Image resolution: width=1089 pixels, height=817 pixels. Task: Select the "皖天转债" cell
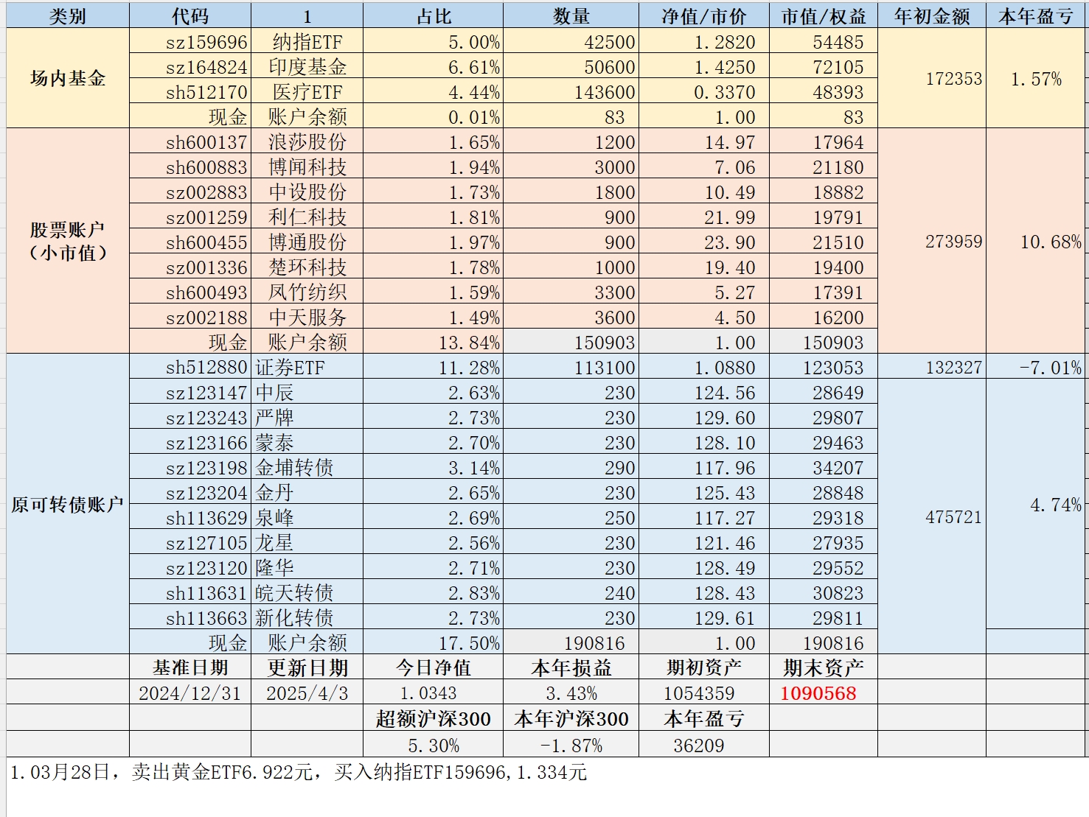coord(307,593)
